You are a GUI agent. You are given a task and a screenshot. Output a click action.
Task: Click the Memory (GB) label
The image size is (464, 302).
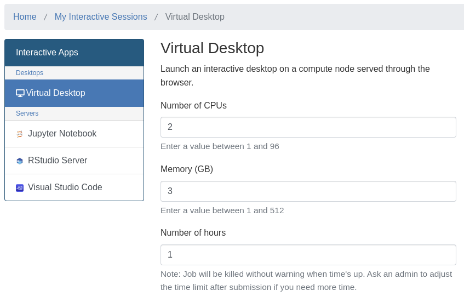[187, 169]
